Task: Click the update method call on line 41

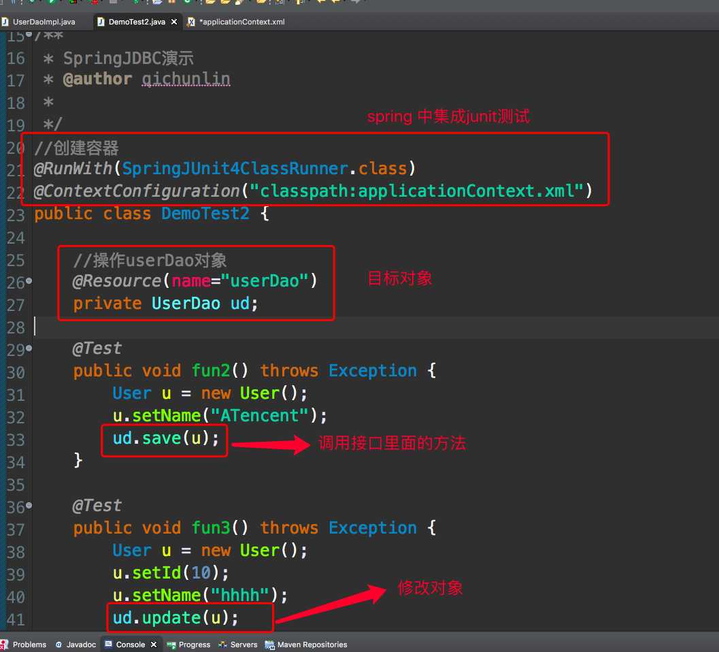Action: tap(171, 617)
